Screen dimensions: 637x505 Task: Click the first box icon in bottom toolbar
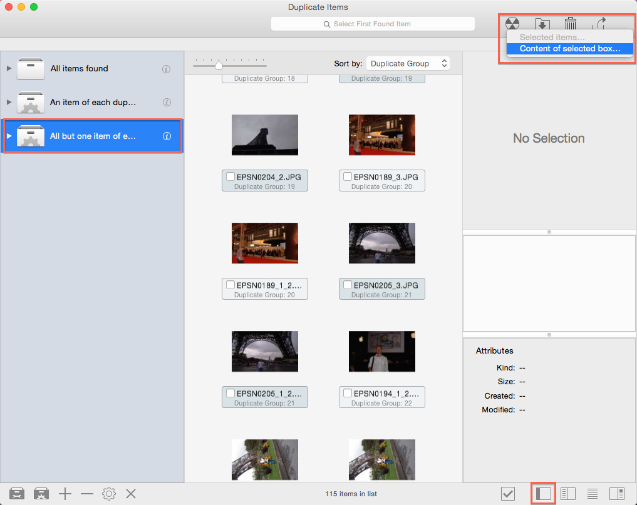point(17,494)
